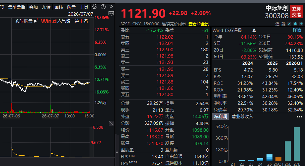The height and width of the screenshot is (166, 305).
Task: Open the 画线 drawing tools menu
Action: (x=59, y=7)
